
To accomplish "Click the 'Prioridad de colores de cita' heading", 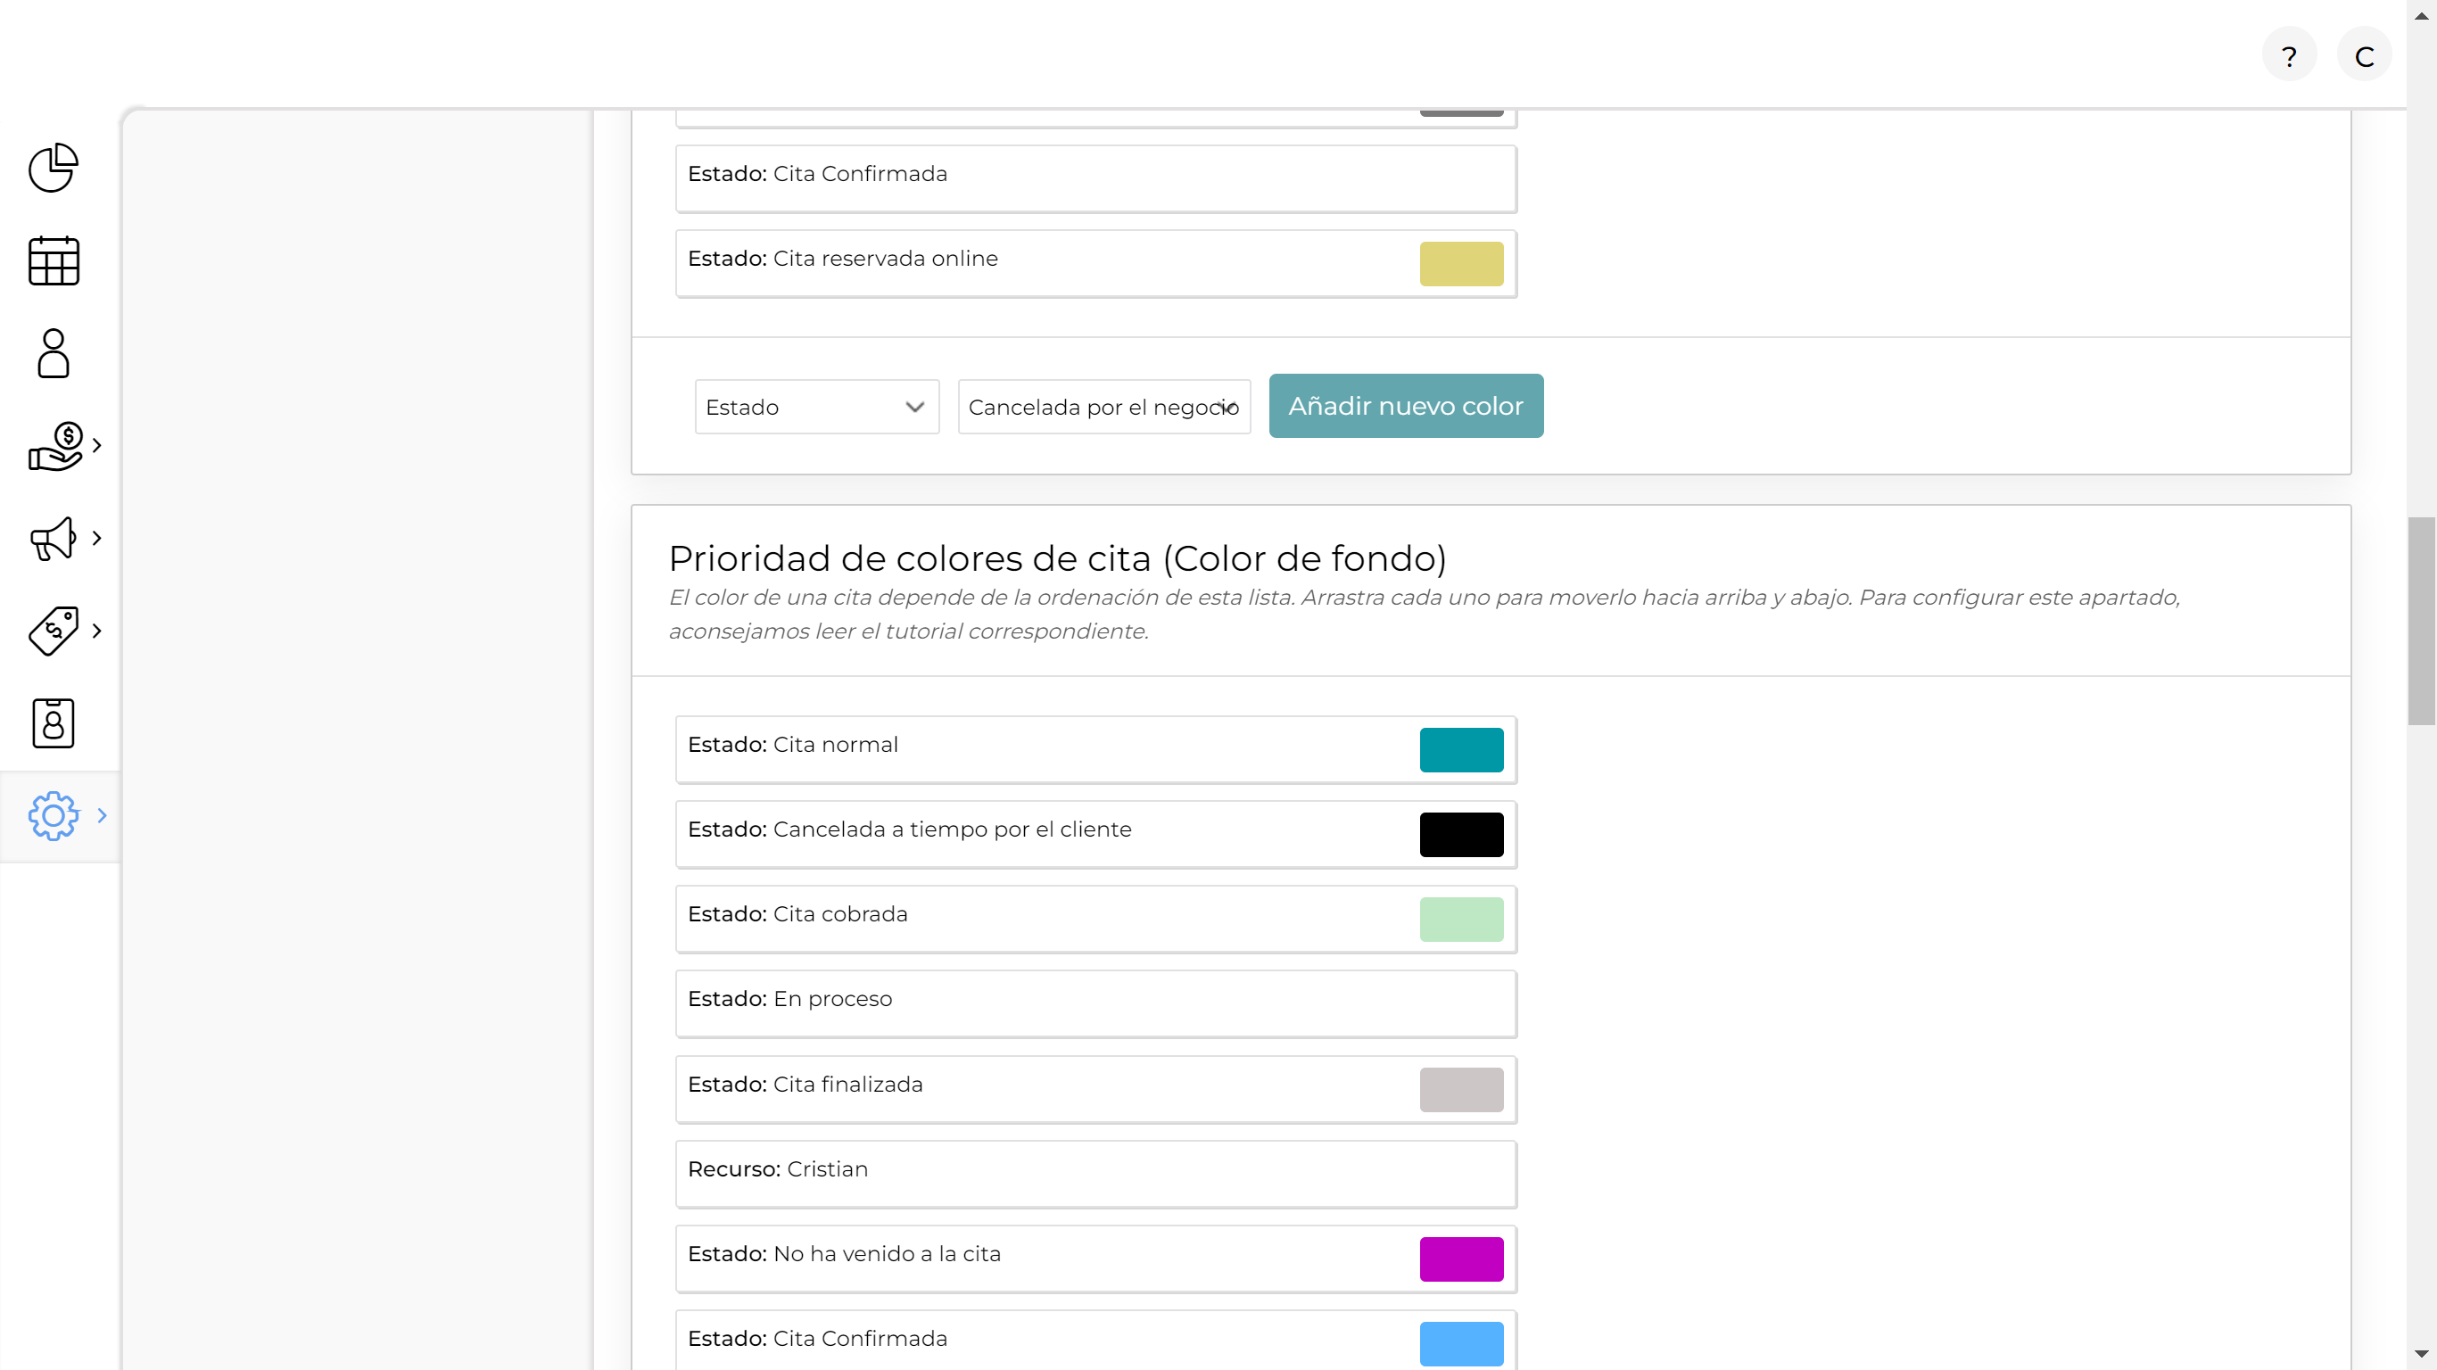I will (1057, 558).
